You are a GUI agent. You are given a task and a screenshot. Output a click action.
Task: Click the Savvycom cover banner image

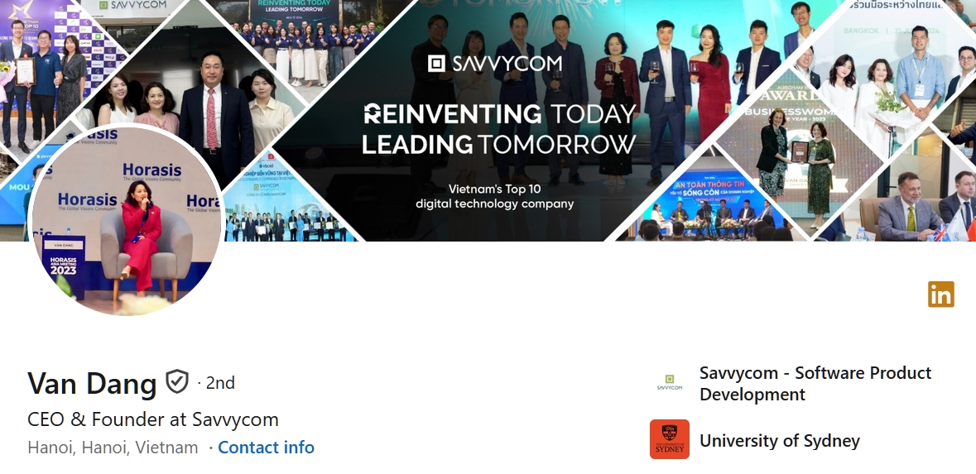click(x=488, y=121)
